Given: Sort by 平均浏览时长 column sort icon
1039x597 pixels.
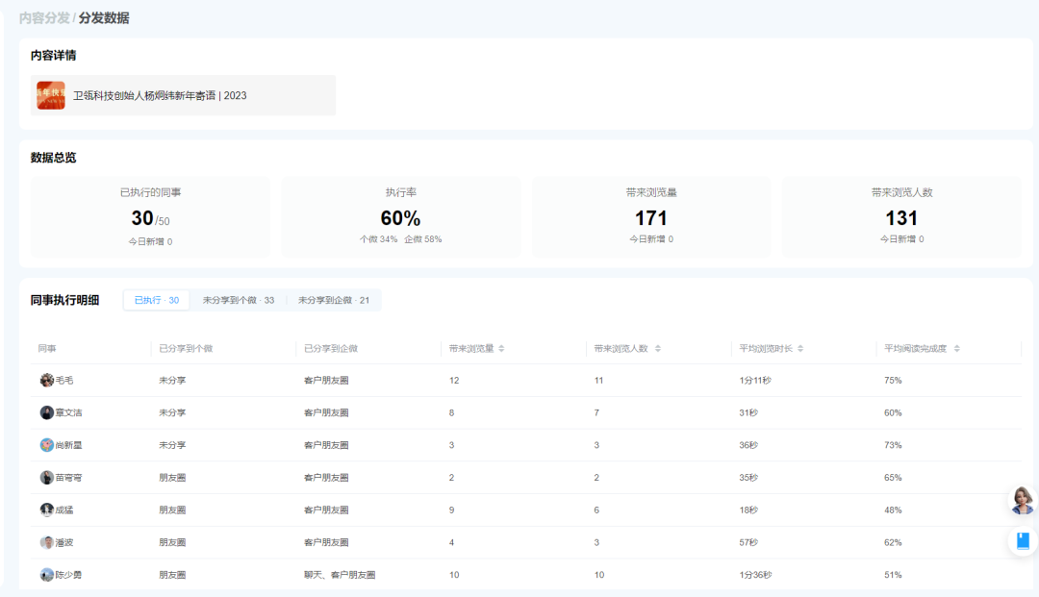Looking at the screenshot, I should point(800,348).
